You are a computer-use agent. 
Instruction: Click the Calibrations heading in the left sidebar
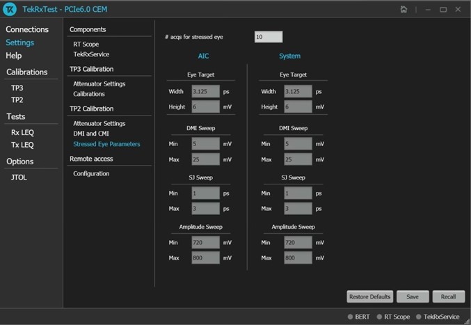pyautogui.click(x=27, y=72)
